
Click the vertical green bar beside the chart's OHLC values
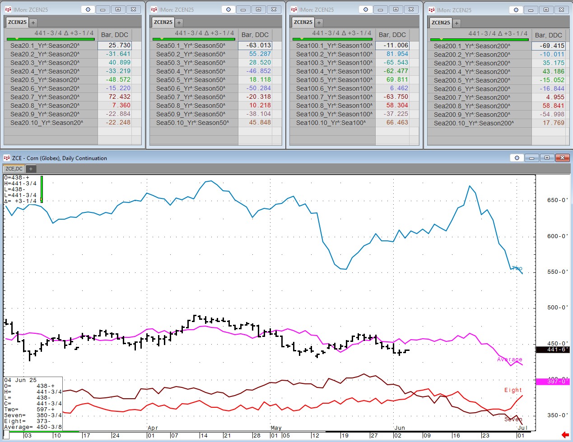pos(42,189)
